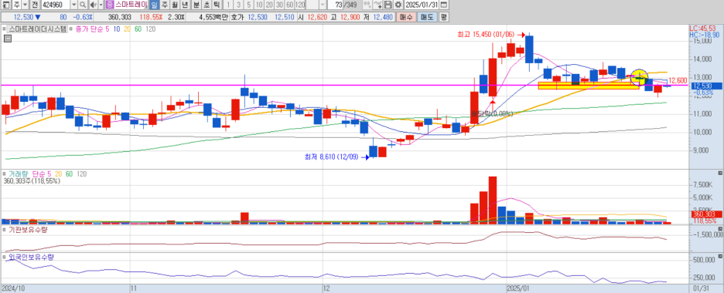Select interval button 120

299,5
